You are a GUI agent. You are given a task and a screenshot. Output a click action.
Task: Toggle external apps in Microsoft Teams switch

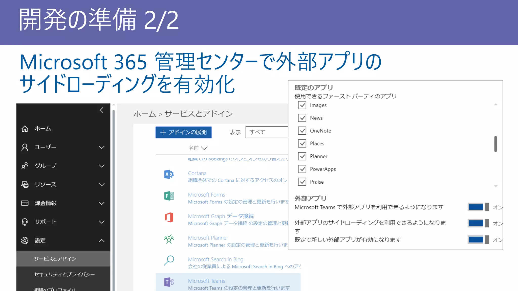[x=478, y=207]
